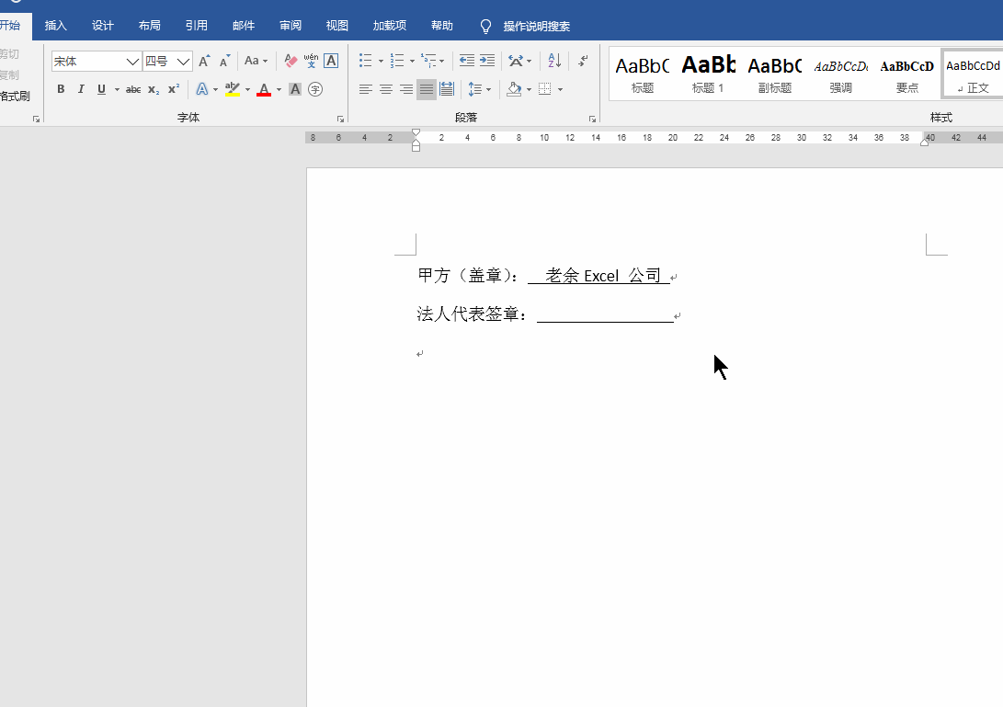The image size is (1003, 707).
Task: Apply numbered list
Action: coord(397,61)
